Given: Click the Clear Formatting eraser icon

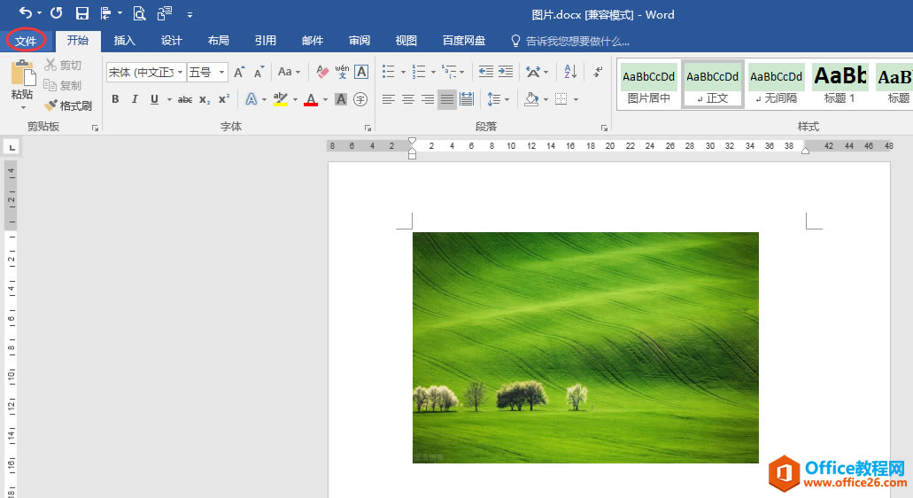Looking at the screenshot, I should pos(322,72).
